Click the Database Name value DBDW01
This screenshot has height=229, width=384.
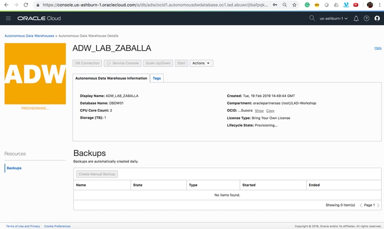[x=116, y=103]
